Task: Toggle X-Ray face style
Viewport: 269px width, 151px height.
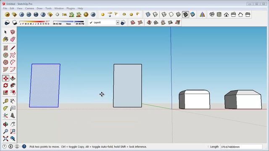Action: (148, 15)
